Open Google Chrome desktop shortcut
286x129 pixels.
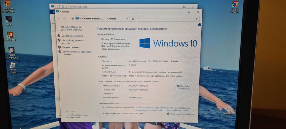pos(235,7)
